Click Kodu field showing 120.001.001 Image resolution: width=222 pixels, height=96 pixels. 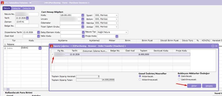point(70,15)
